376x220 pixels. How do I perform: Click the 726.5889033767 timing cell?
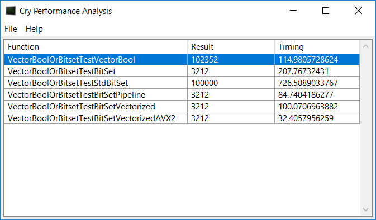[x=317, y=83]
